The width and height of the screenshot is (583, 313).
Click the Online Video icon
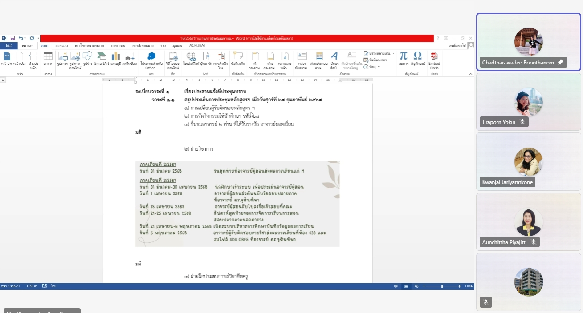pos(172,58)
